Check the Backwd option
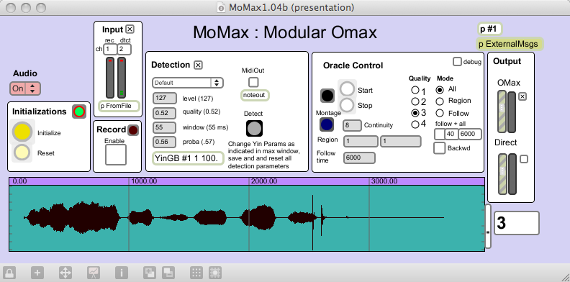The width and height of the screenshot is (570, 282). (440, 147)
